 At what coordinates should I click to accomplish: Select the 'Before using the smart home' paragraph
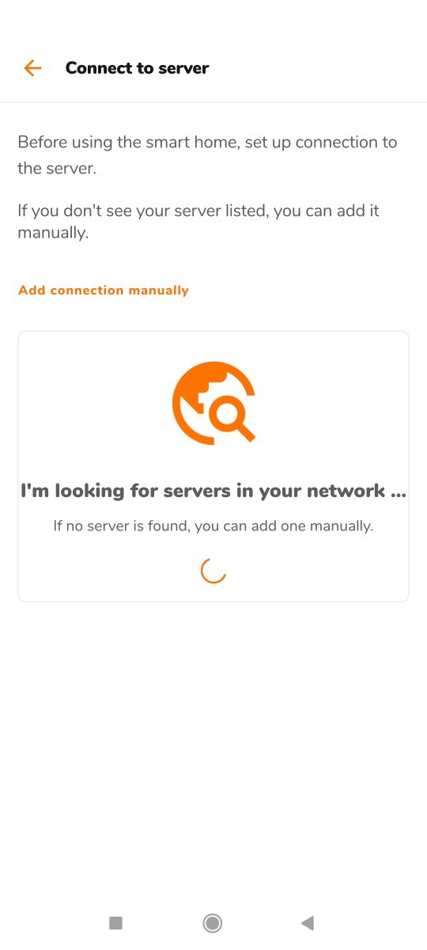click(207, 155)
